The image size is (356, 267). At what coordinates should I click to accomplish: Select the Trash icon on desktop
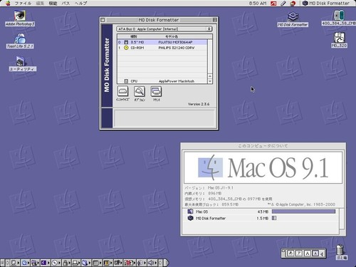[x=340, y=252]
